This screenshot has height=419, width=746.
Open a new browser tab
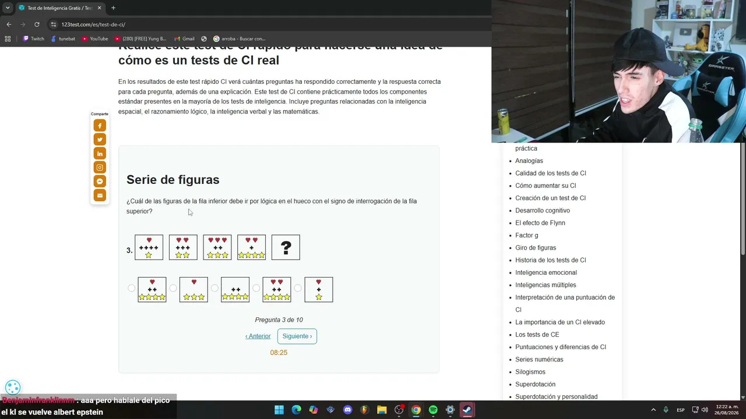(x=113, y=8)
